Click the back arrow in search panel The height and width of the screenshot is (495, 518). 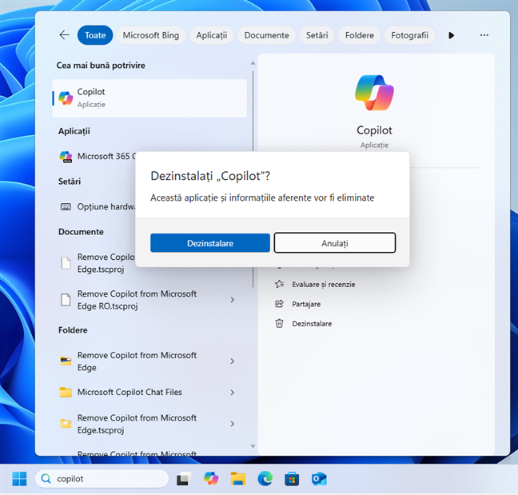(64, 35)
